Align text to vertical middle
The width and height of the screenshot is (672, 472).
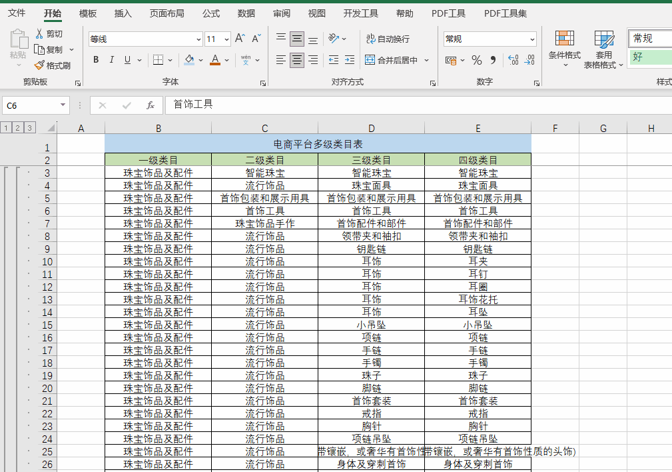coord(296,39)
